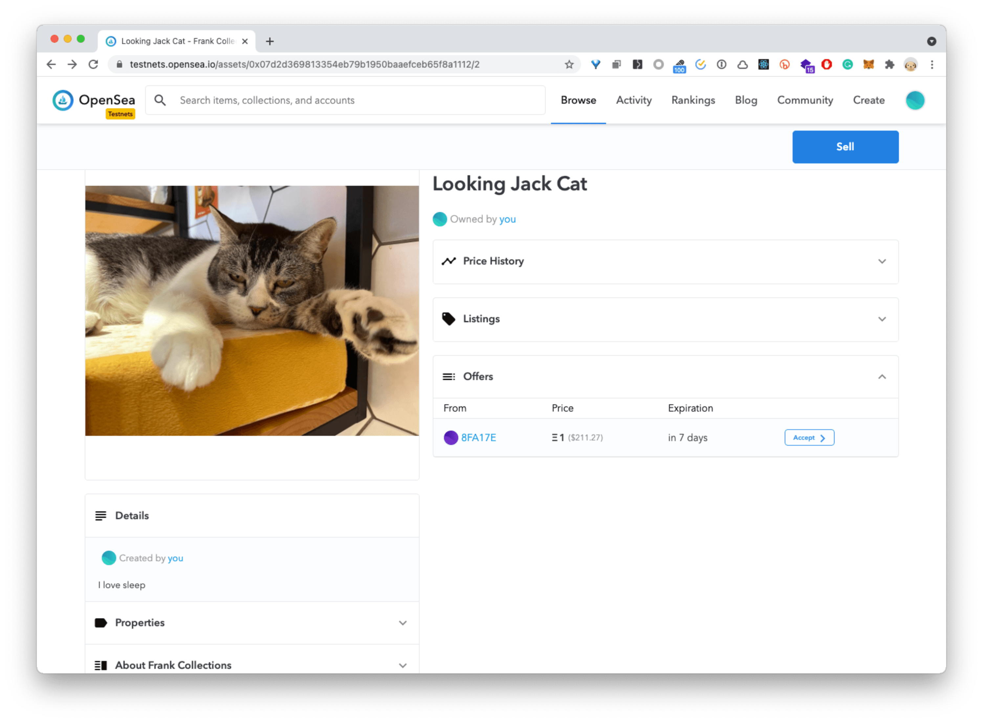Open the Activity nav menu
The width and height of the screenshot is (983, 722).
[x=634, y=100]
